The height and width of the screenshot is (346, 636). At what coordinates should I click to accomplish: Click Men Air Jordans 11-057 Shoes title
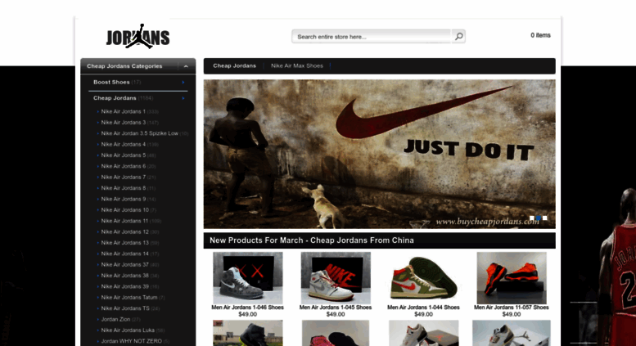point(512,308)
